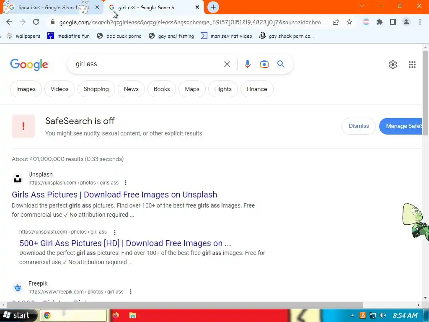
Task: Reload the current page
Action: click(36, 22)
